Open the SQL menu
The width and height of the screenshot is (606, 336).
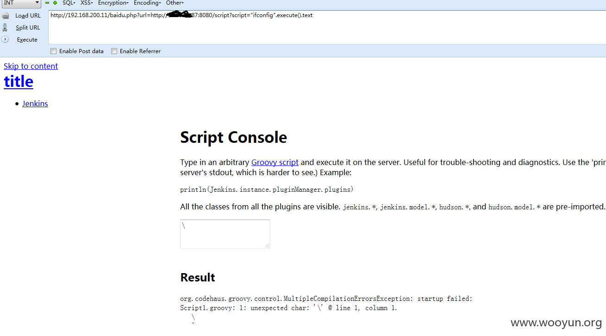coord(69,3)
